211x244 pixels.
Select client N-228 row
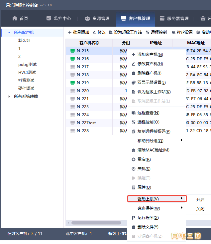[96, 131]
